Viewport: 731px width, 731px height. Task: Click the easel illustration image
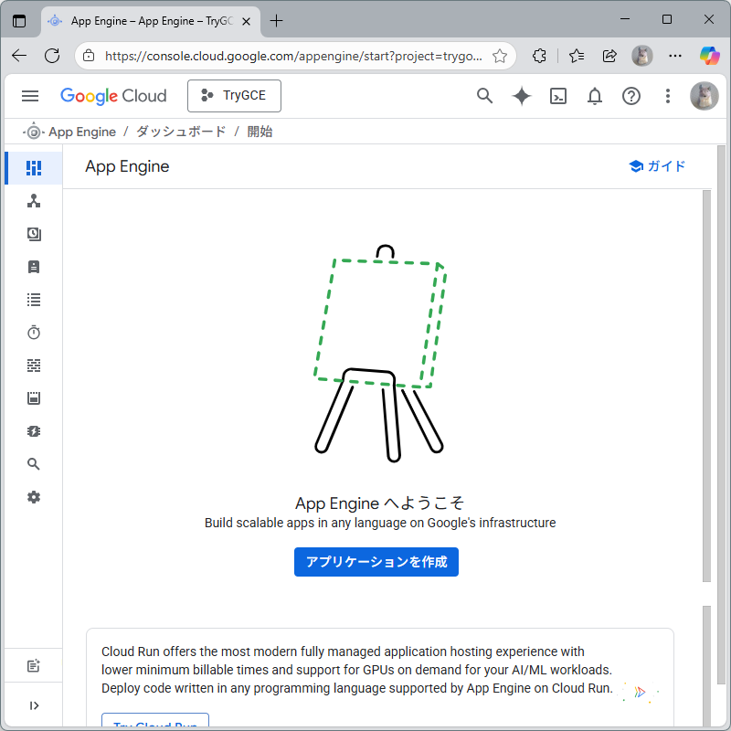tap(380, 354)
